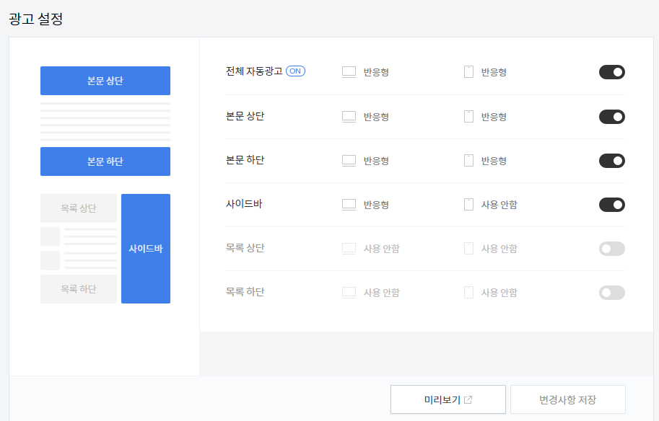
Task: Disable the 사이드바 ad switch
Action: [611, 205]
